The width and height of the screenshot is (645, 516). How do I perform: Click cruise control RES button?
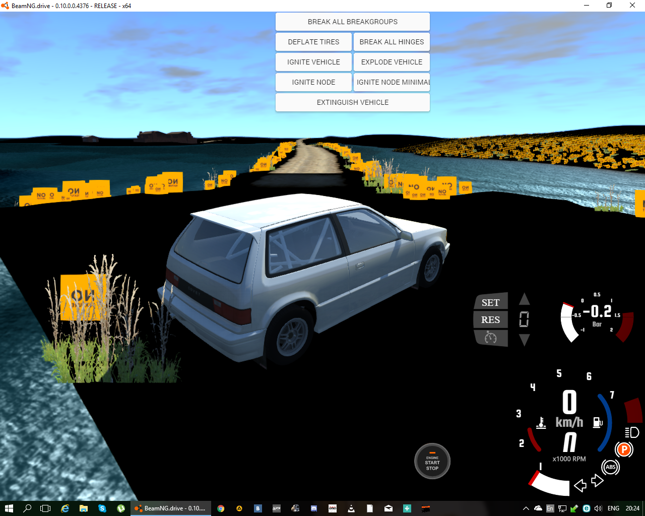[490, 319]
